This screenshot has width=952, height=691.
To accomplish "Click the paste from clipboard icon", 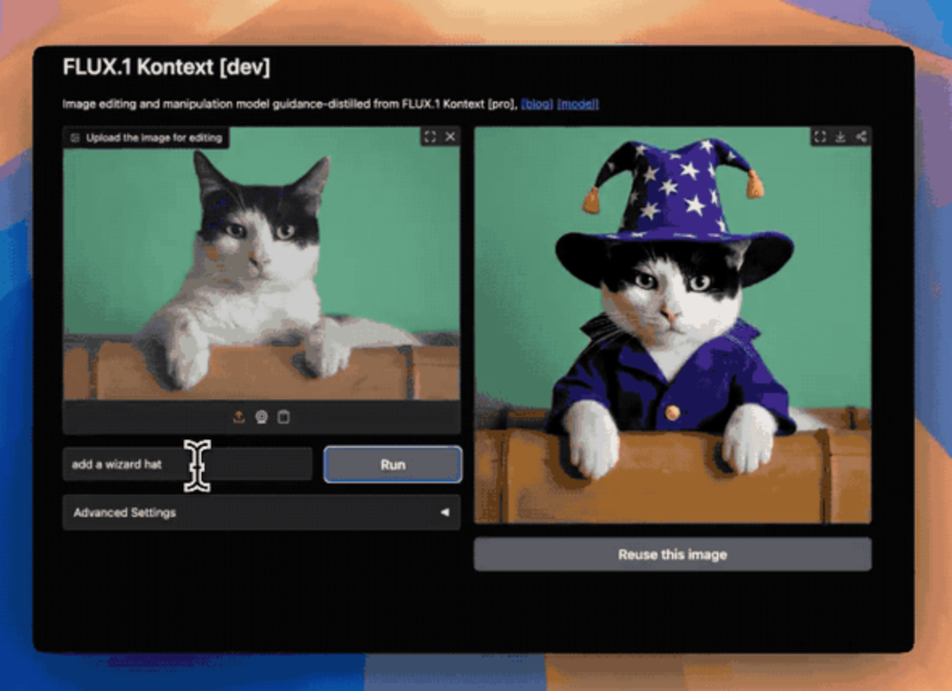I will coord(284,417).
